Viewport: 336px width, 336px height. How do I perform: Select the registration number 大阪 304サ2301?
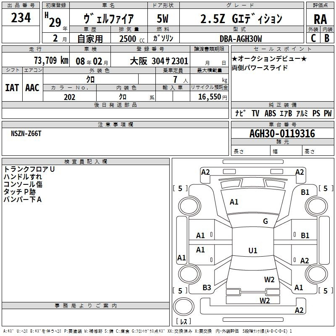tap(159, 61)
